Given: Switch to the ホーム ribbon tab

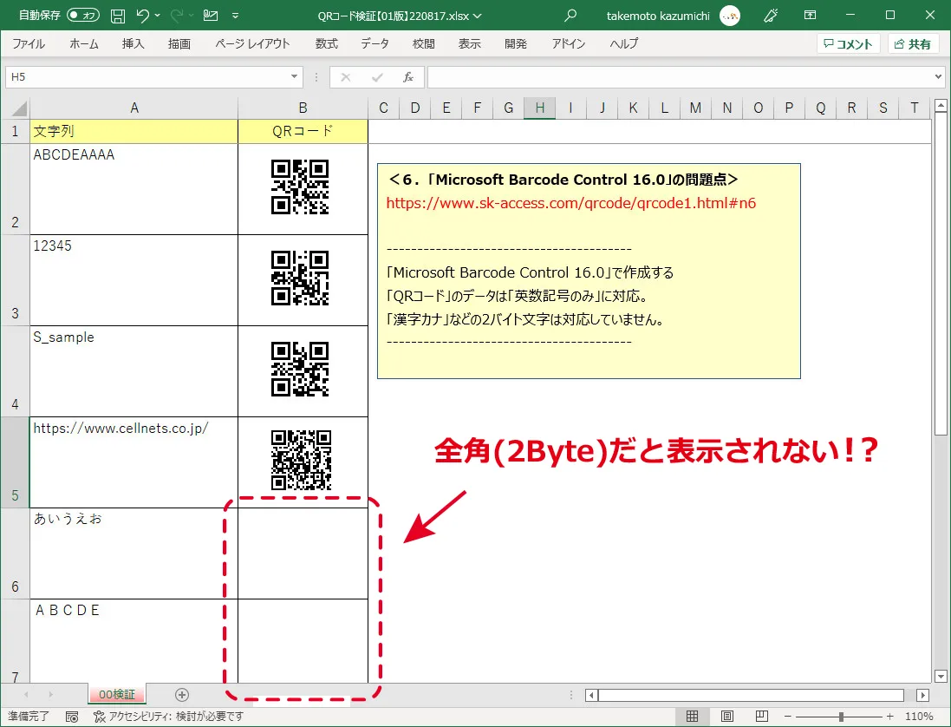Looking at the screenshot, I should point(84,43).
